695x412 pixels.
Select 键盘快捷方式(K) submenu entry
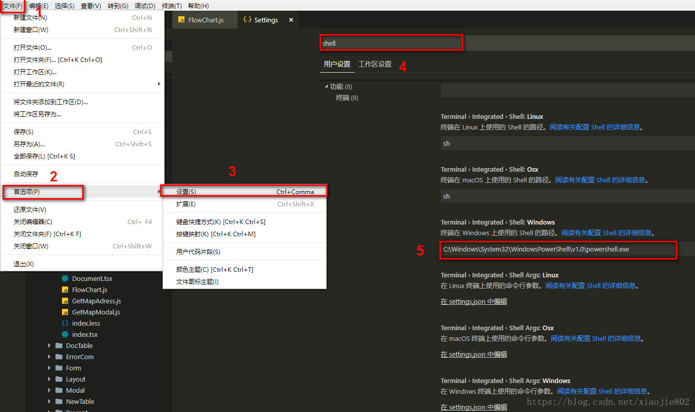coord(244,222)
